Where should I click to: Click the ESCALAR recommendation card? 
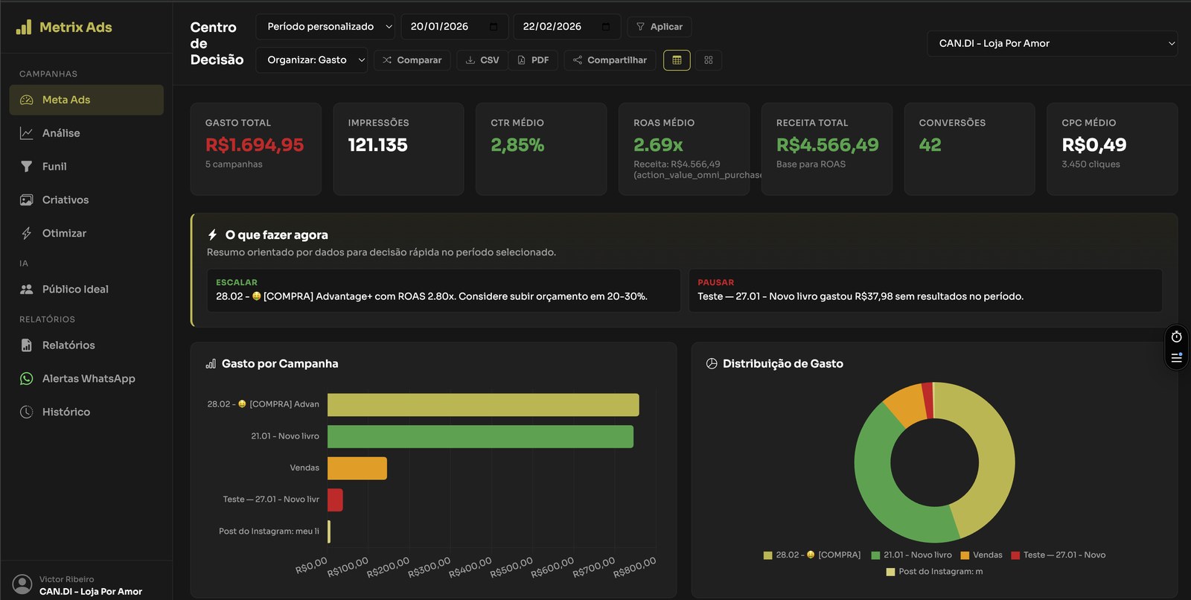pos(444,290)
